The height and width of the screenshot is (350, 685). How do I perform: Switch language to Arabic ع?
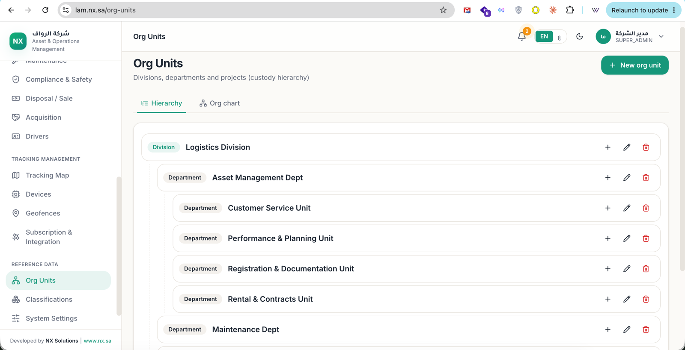point(559,37)
